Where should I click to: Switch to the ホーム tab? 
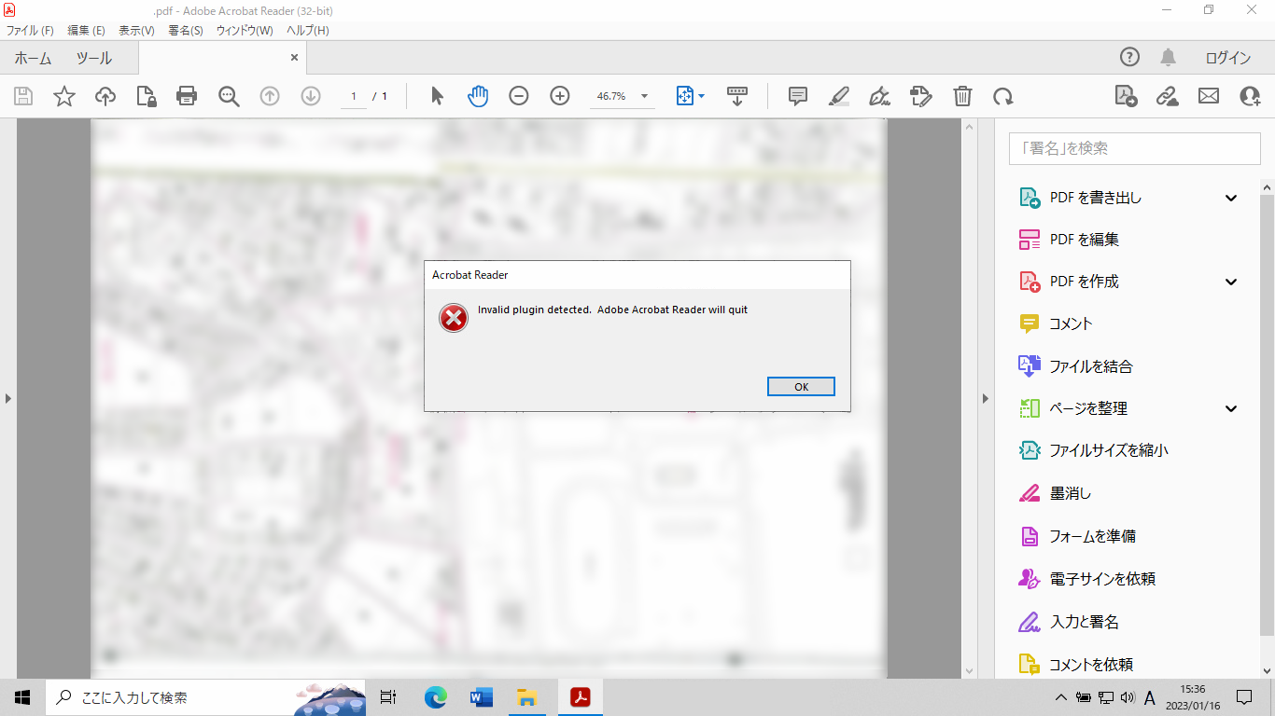pyautogui.click(x=33, y=58)
